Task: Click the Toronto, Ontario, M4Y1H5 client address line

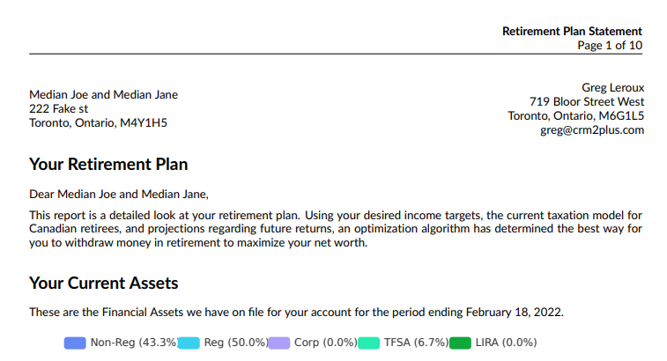Action: [x=99, y=122]
